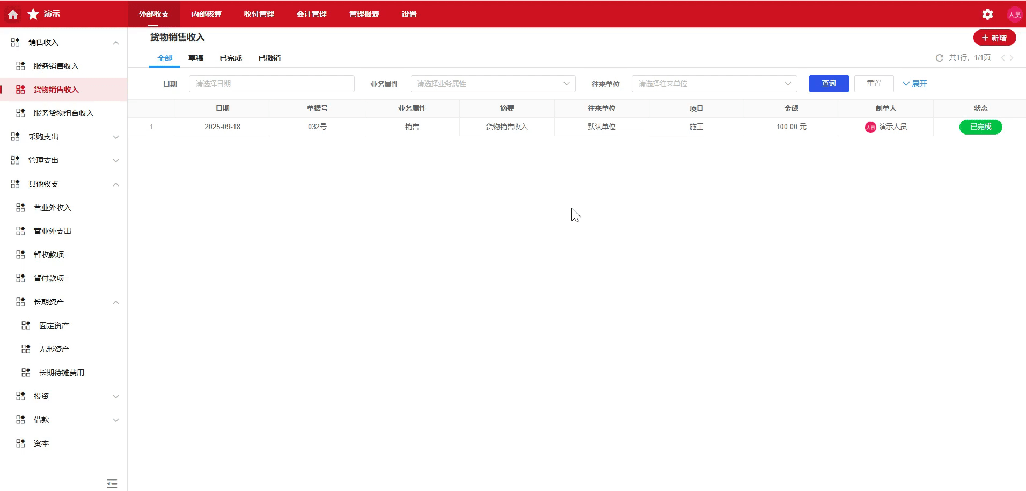The height and width of the screenshot is (491, 1026).
Task: Open the 业务属性 dropdown
Action: click(492, 84)
